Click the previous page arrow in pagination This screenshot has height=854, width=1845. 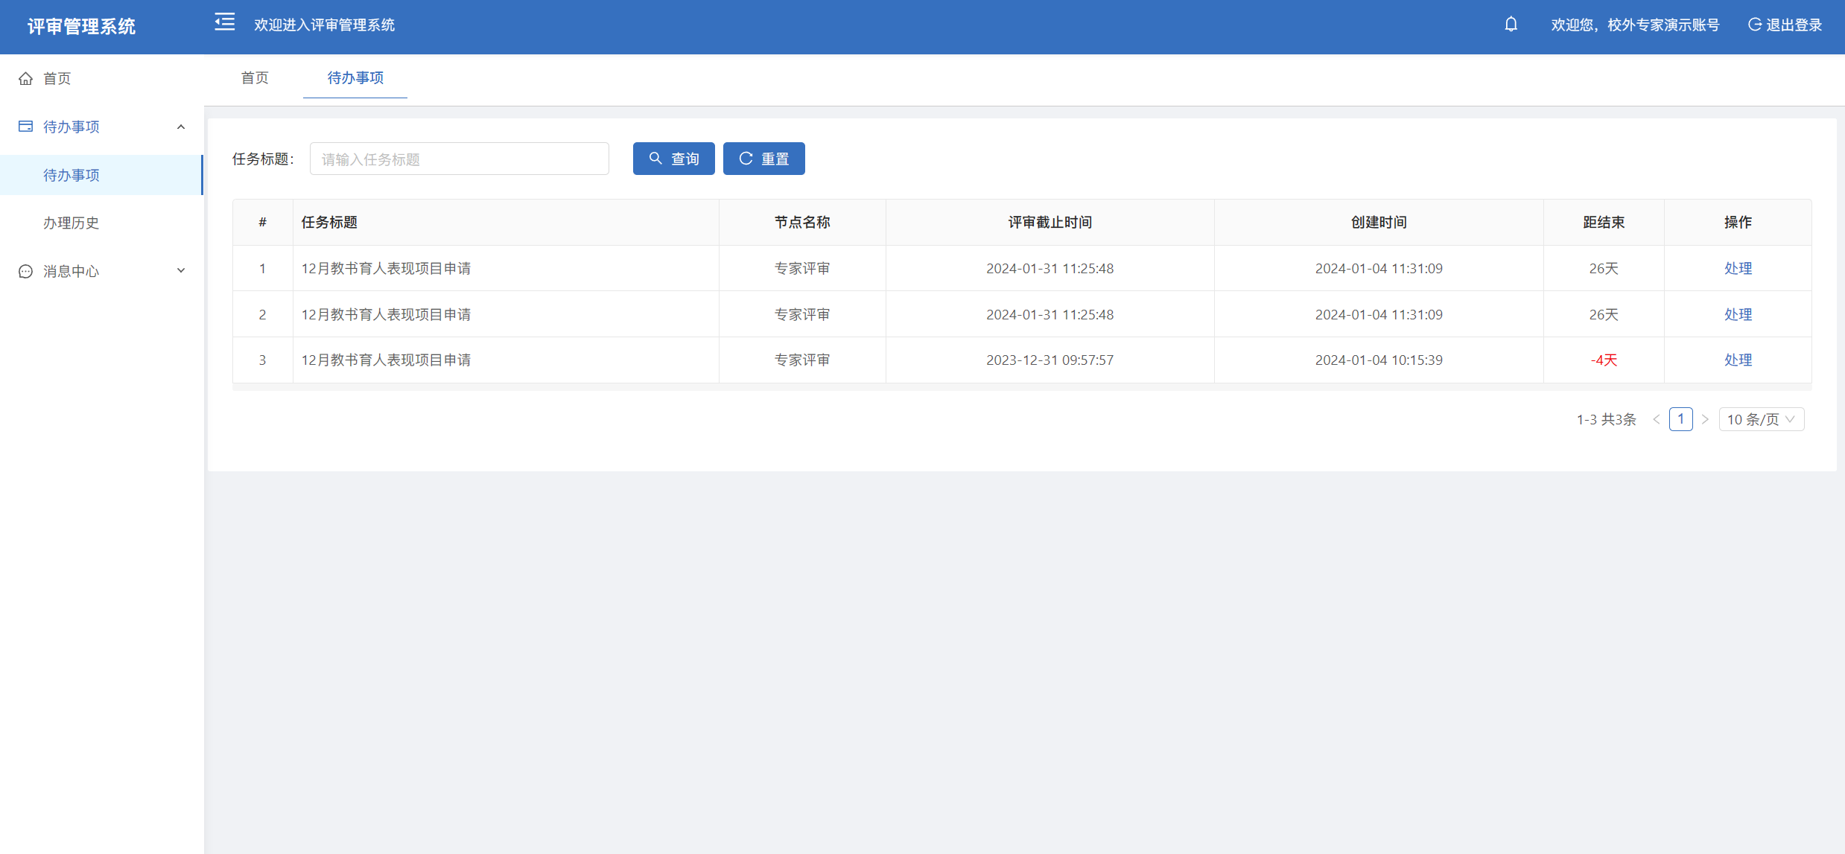1657,419
